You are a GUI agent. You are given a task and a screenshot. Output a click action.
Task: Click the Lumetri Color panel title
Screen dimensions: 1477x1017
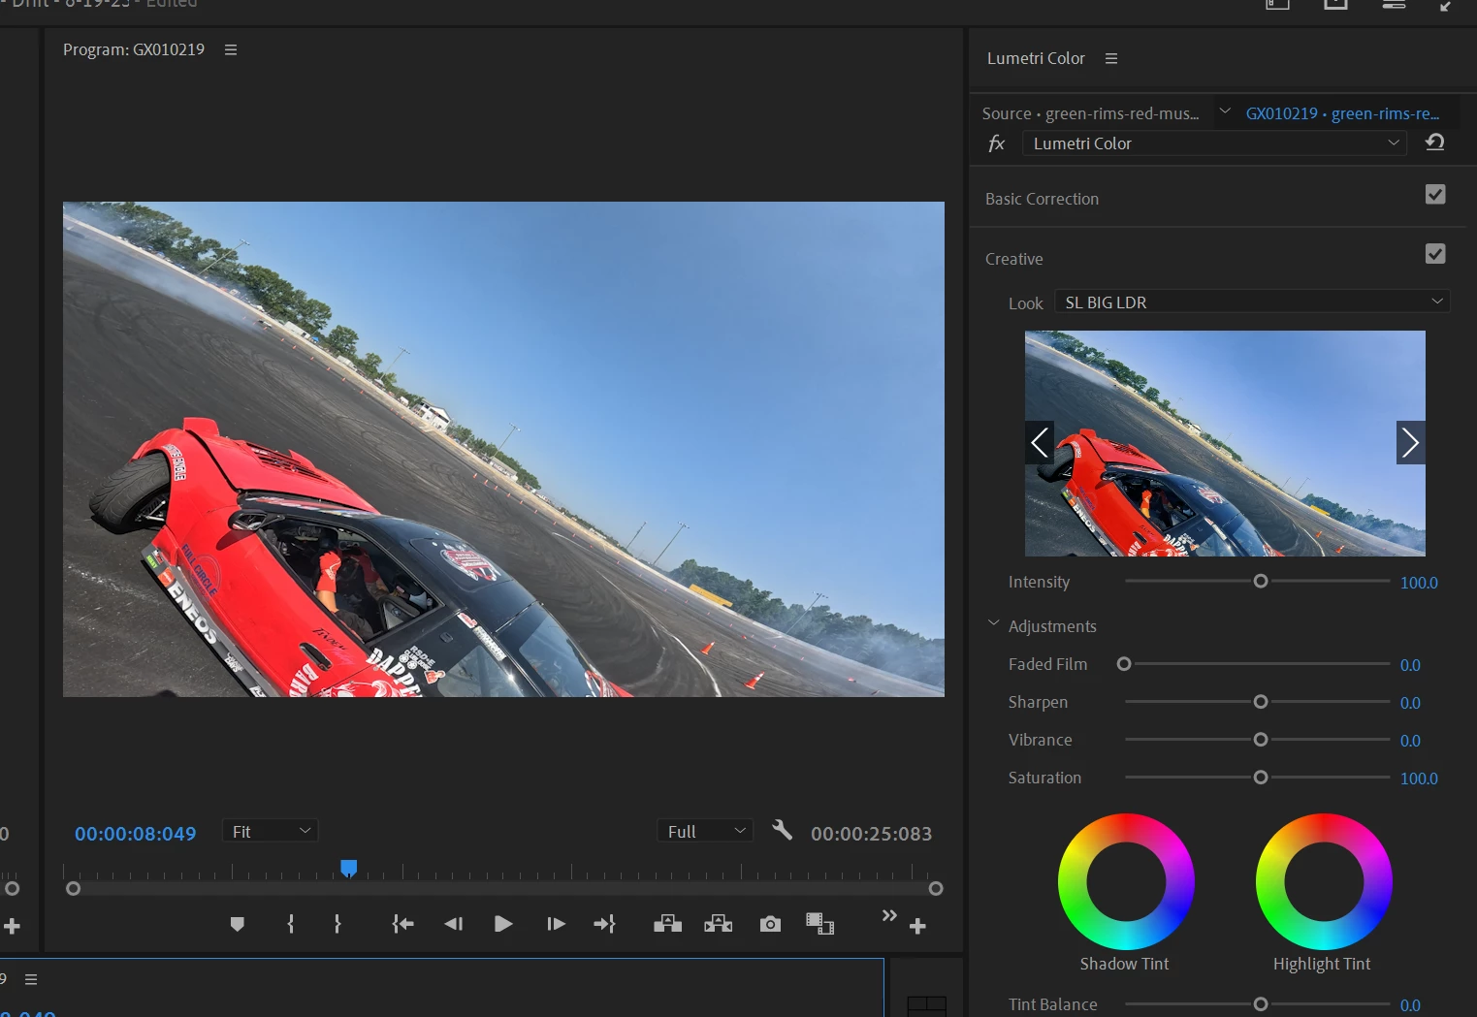tap(1036, 58)
